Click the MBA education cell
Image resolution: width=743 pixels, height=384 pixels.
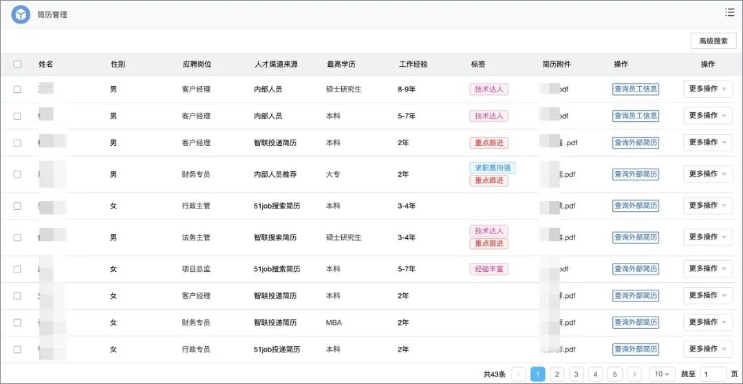pyautogui.click(x=334, y=323)
